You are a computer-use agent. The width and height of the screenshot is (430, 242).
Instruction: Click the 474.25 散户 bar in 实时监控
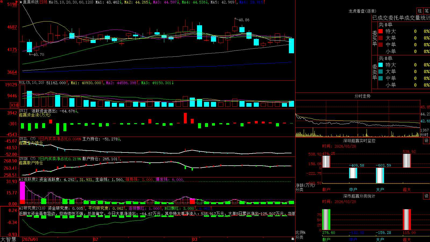(x=326, y=161)
